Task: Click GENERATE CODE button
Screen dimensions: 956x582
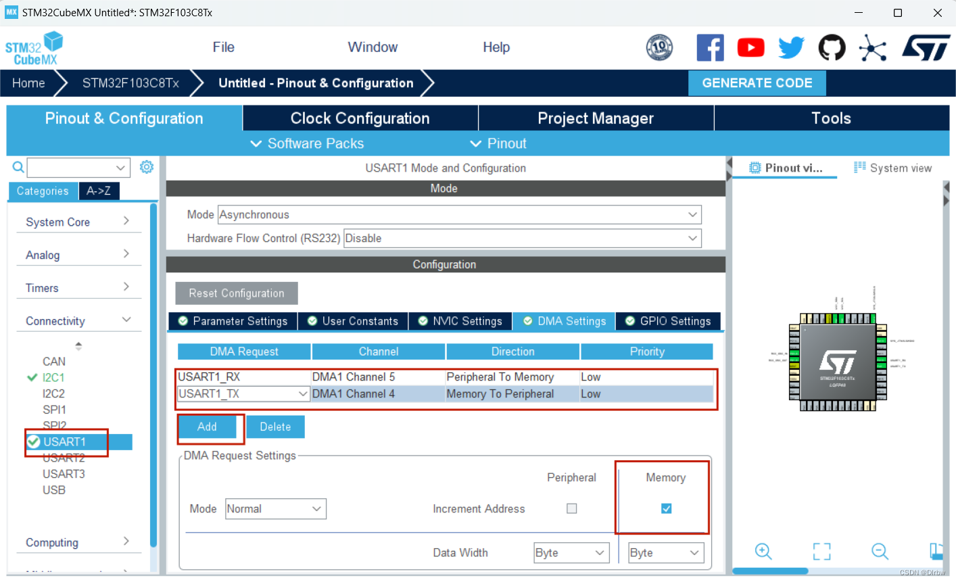Action: (x=757, y=82)
